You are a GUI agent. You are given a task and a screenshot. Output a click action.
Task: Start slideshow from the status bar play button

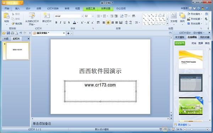[x=173, y=129]
